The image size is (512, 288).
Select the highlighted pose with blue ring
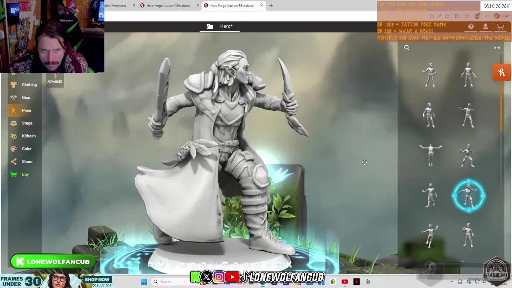coord(468,196)
